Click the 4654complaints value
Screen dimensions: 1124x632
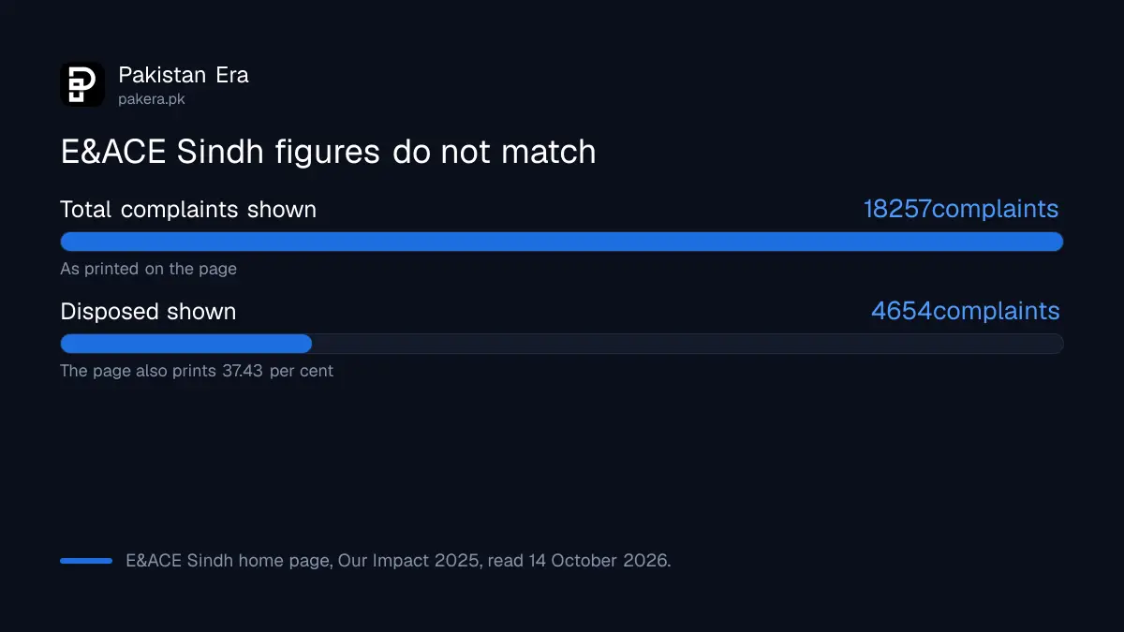point(966,312)
